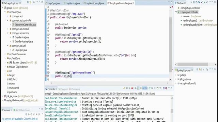Click Sort icon in Outline toolbar

click(197, 2)
